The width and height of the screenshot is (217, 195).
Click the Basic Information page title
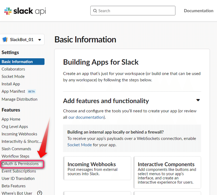85,40
